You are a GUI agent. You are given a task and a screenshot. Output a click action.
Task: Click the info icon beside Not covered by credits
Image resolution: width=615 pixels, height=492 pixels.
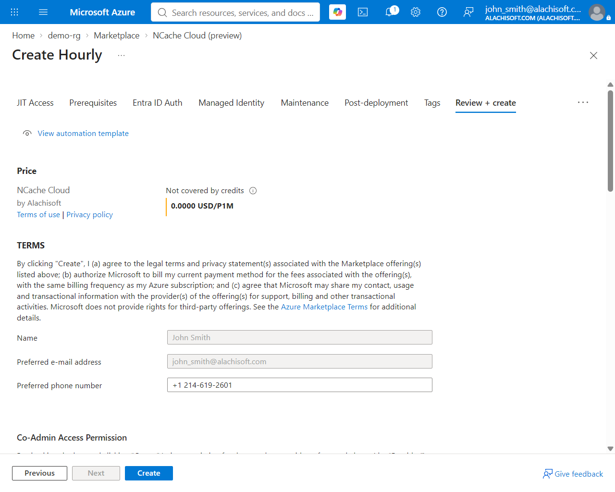(x=253, y=191)
